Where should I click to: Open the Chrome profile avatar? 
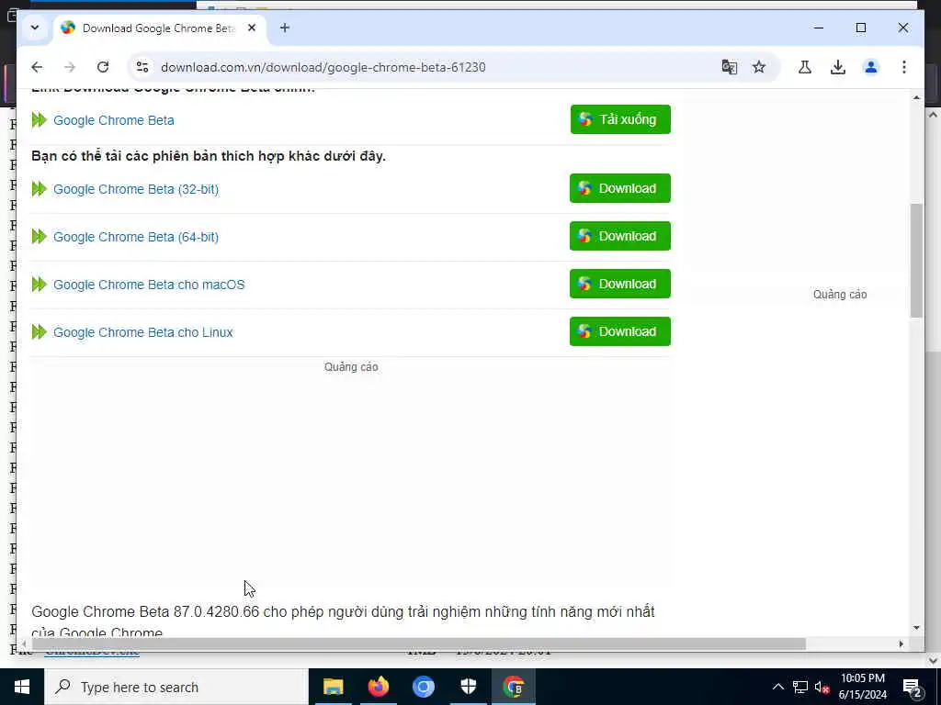click(x=871, y=67)
